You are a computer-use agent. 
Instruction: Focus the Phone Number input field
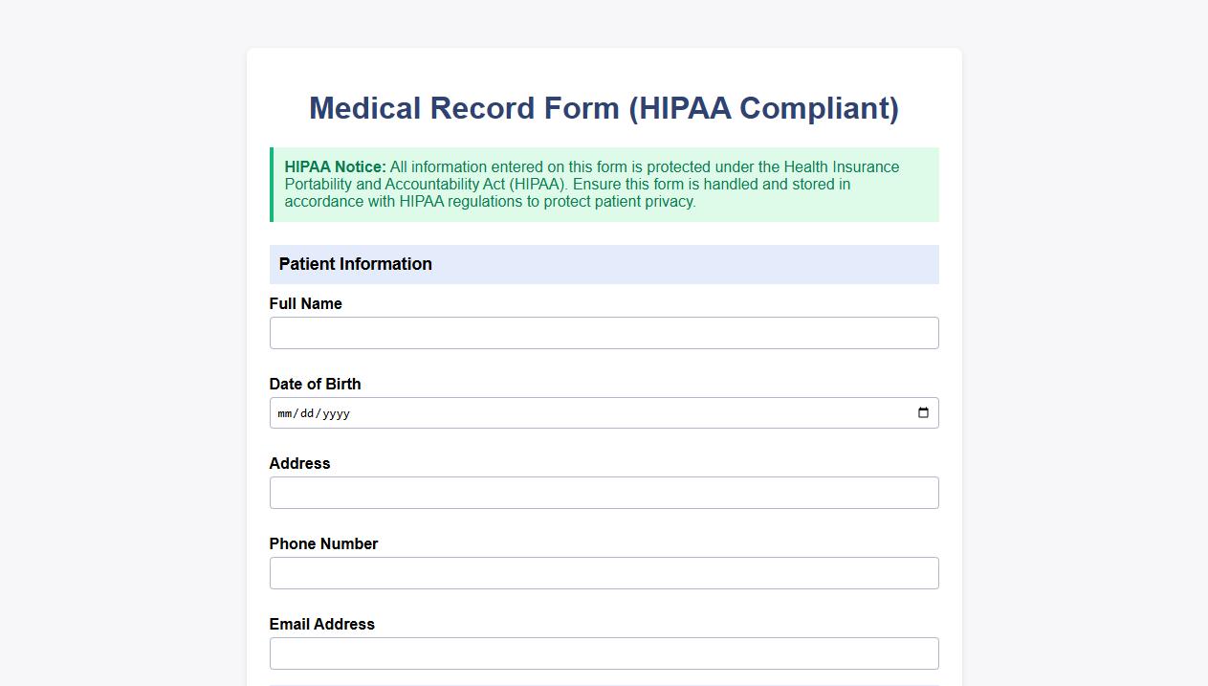tap(604, 572)
